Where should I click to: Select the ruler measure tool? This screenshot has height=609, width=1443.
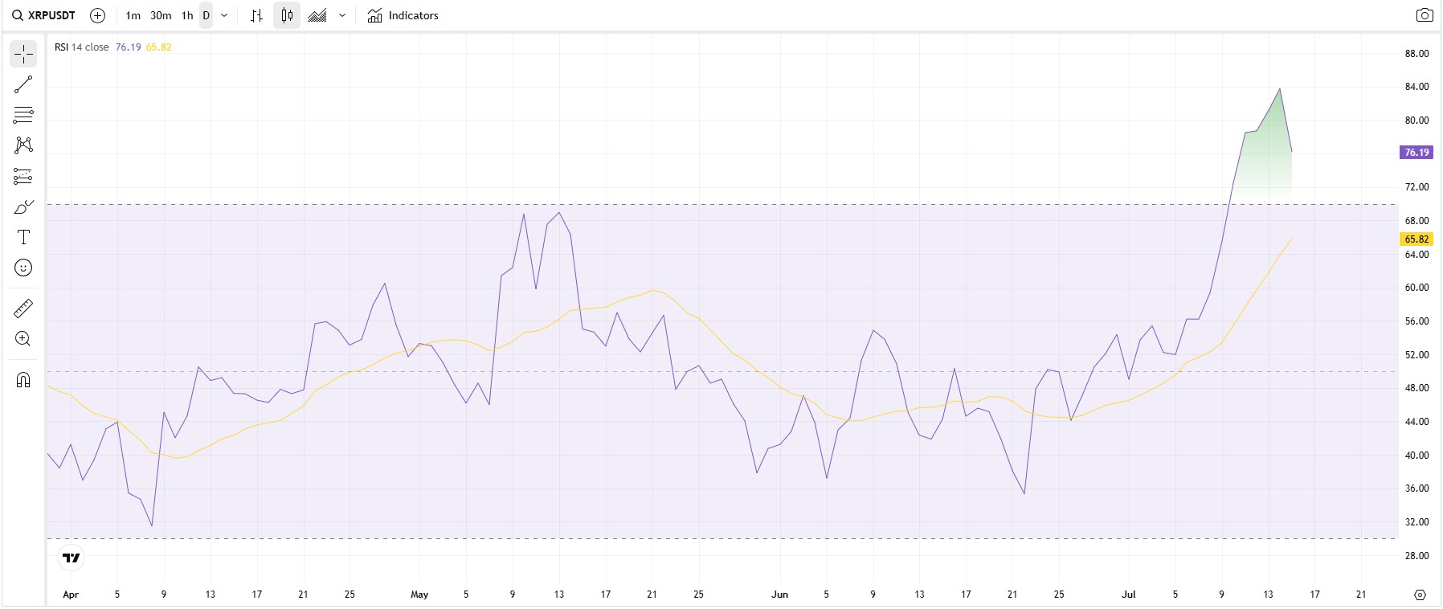point(23,308)
